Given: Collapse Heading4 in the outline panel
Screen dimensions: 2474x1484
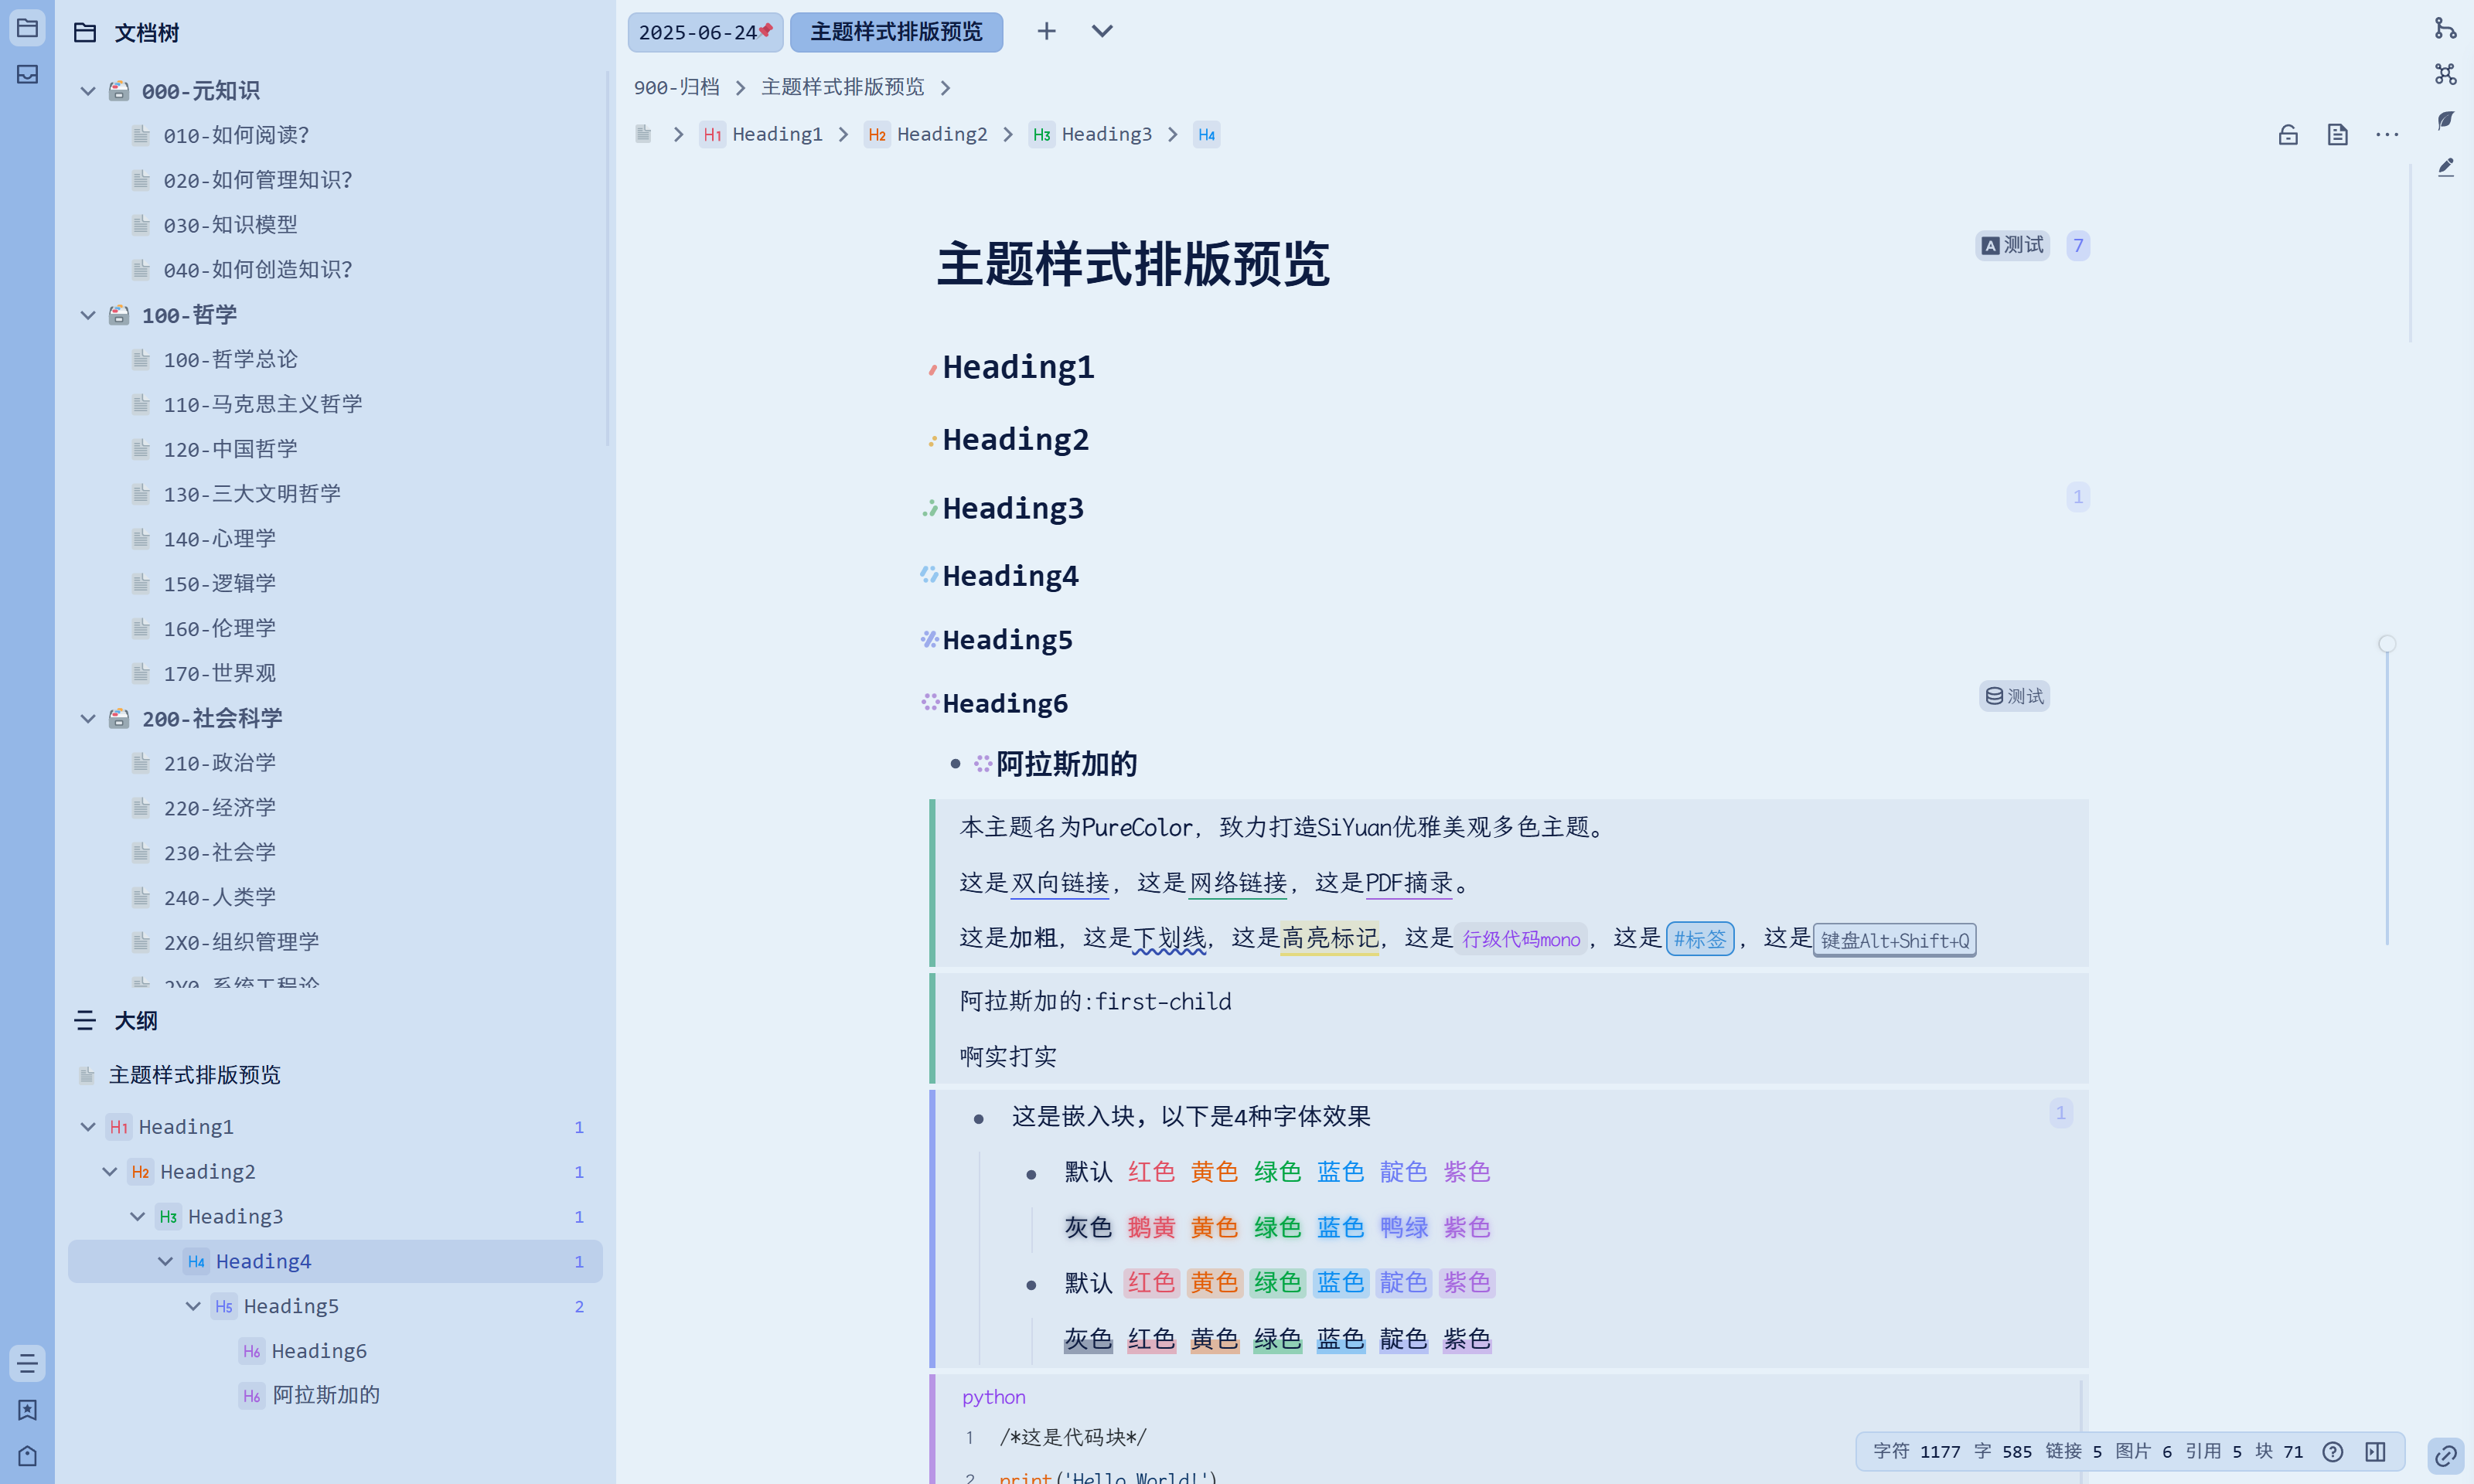Looking at the screenshot, I should 165,1261.
